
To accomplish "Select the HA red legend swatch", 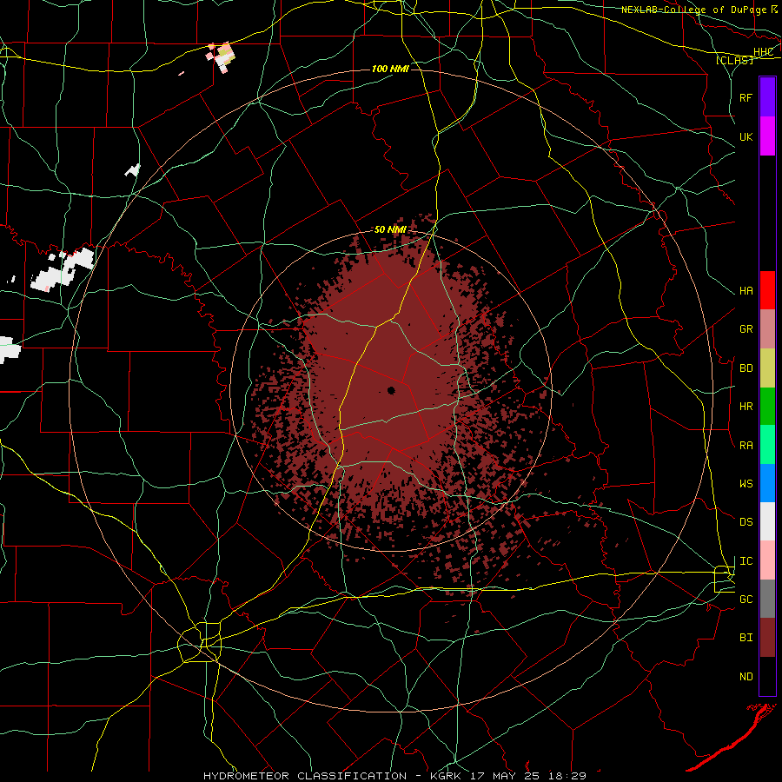I will [x=767, y=290].
